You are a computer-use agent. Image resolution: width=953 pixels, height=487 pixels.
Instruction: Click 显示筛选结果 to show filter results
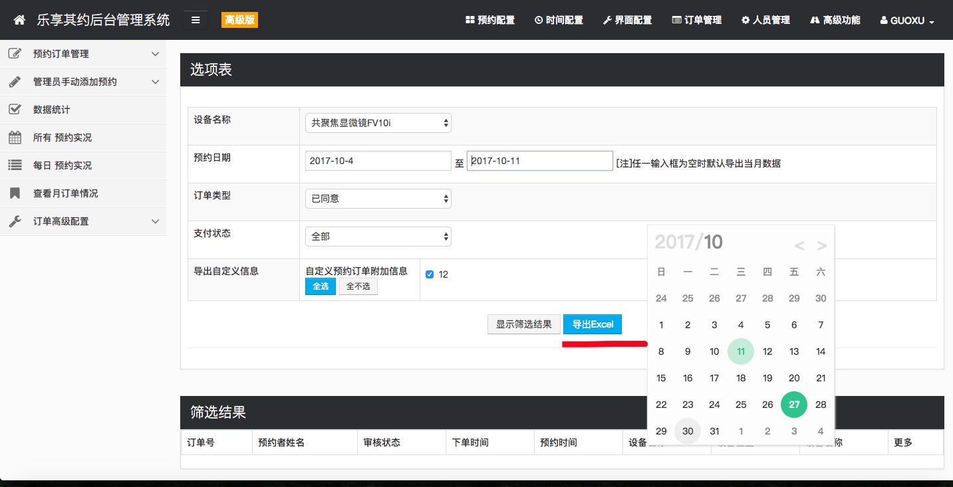tap(524, 324)
